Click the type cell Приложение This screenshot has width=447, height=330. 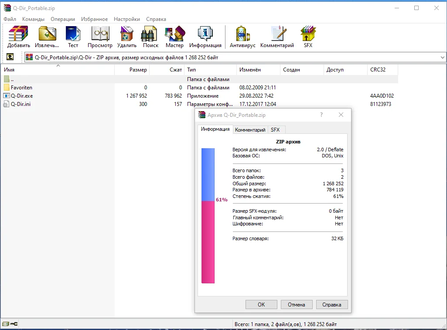coord(203,96)
